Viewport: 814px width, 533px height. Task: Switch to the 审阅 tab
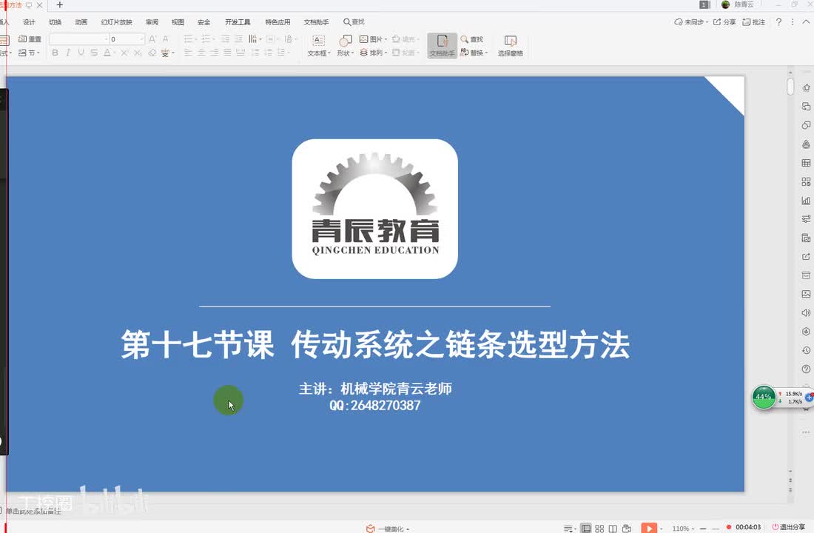pos(152,21)
